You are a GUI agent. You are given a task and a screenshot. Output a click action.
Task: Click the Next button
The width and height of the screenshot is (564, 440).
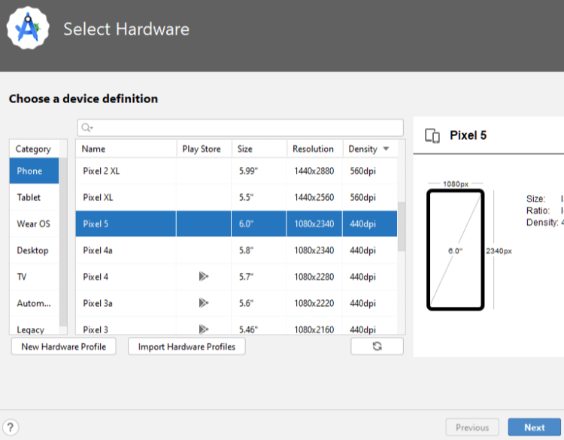coord(534,427)
